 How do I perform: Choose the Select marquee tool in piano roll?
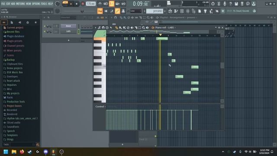point(140,28)
